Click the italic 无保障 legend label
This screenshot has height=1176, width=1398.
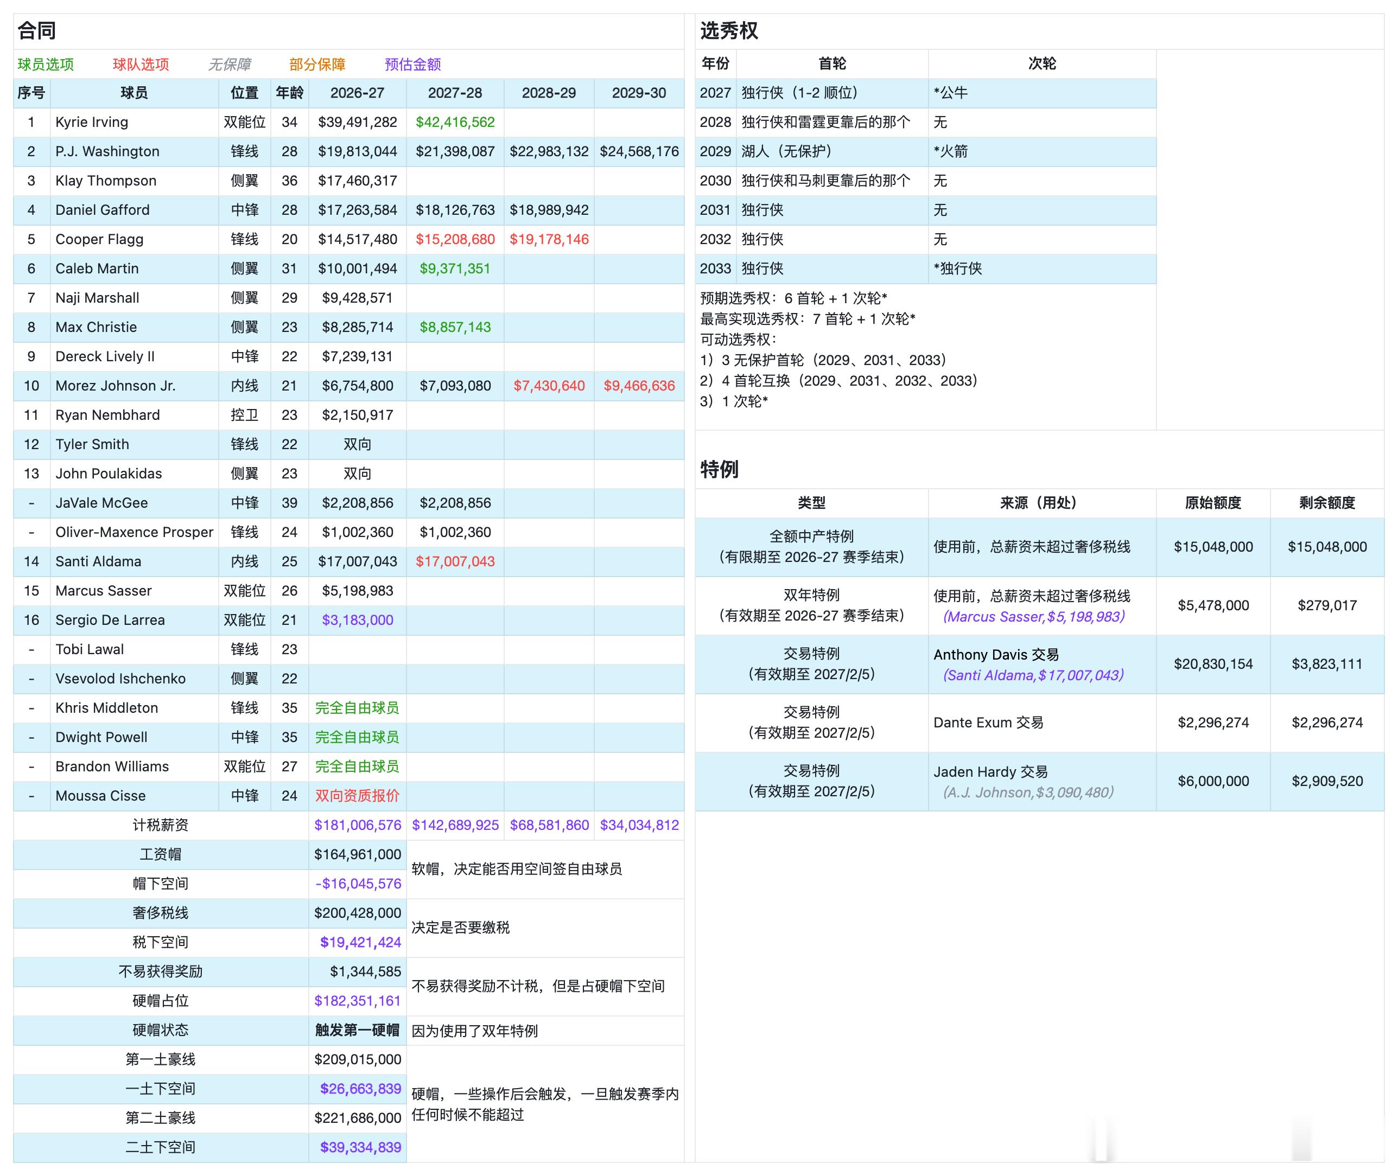[x=230, y=65]
